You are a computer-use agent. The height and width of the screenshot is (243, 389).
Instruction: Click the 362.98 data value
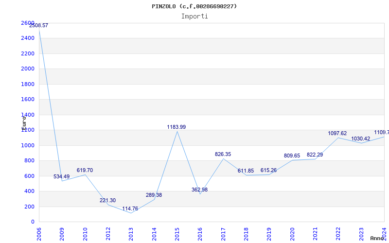tap(199, 190)
